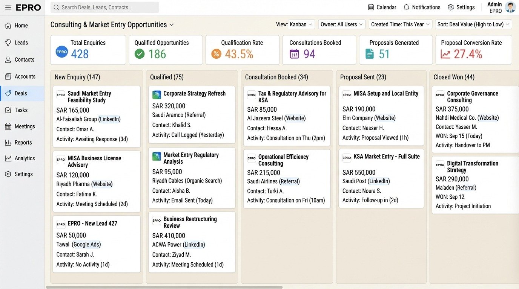Click the Qualification Rate percent icon
The image size is (519, 289).
click(216, 54)
